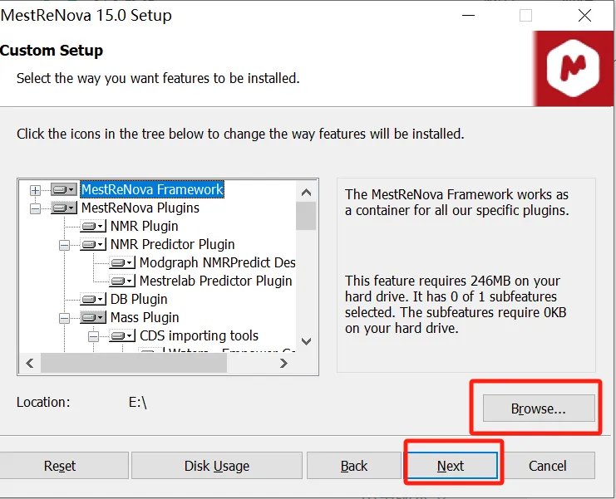Select the Mass Plugin label
This screenshot has width=616, height=499.
pyautogui.click(x=145, y=317)
